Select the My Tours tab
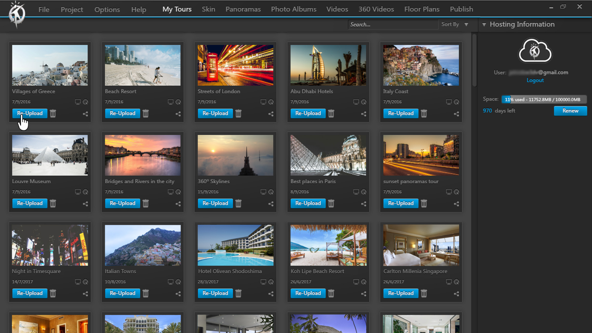Image resolution: width=592 pixels, height=333 pixels. (x=177, y=9)
